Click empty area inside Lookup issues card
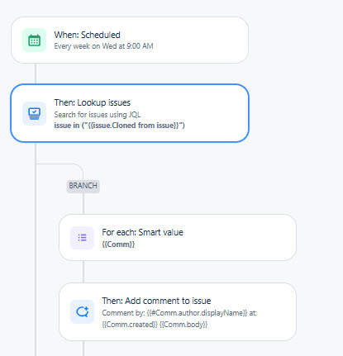Screen dimensions: 343x356 point(215,113)
